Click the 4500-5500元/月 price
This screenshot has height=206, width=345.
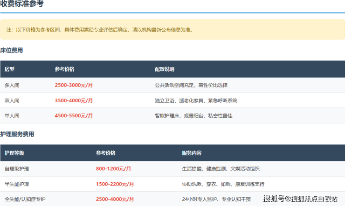tap(74, 115)
